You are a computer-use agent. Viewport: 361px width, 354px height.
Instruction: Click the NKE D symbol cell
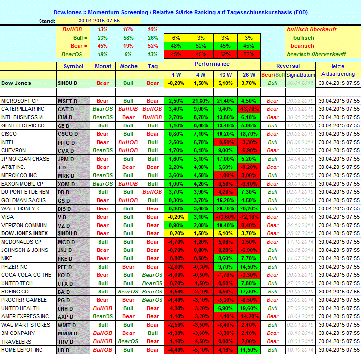(x=73, y=259)
